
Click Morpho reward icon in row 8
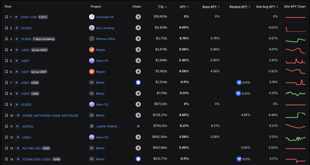tap(238, 94)
